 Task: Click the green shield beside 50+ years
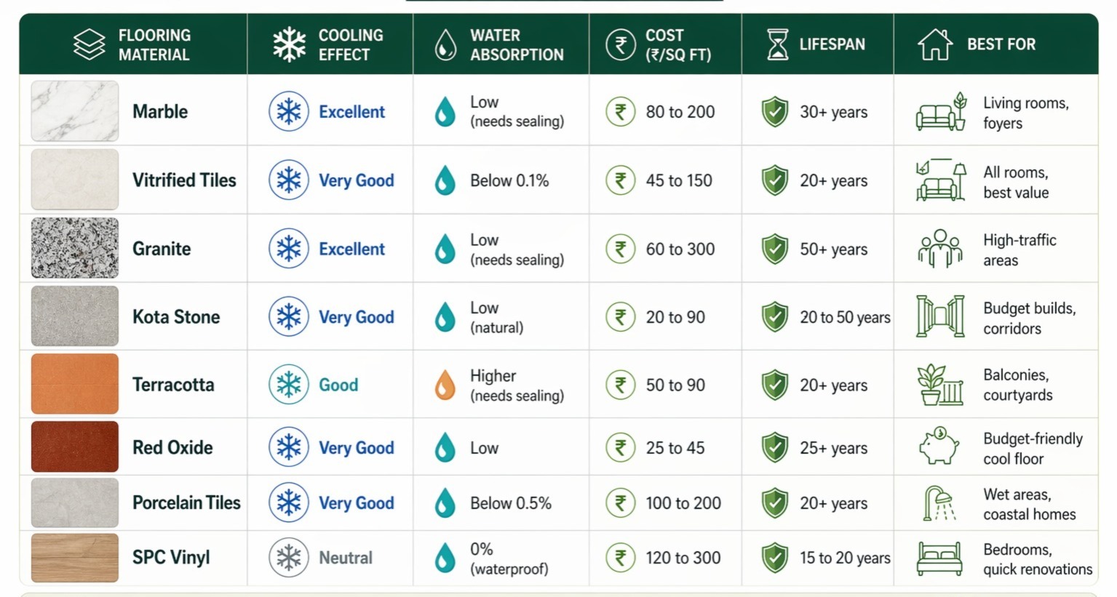tap(775, 249)
